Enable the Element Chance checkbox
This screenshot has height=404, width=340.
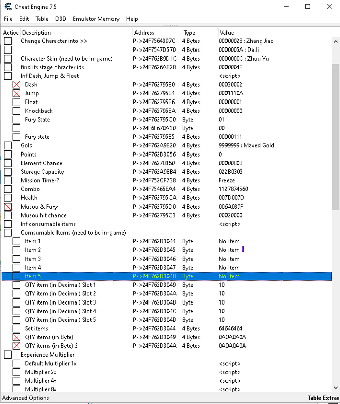pos(8,163)
